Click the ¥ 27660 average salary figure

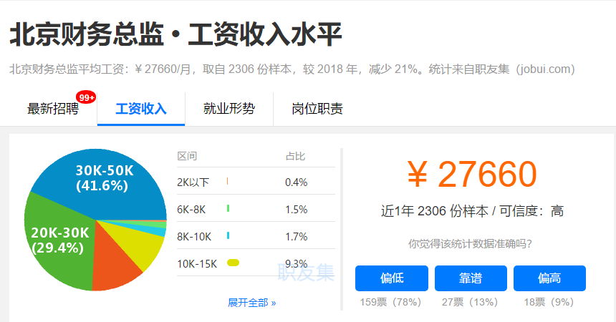pyautogui.click(x=471, y=175)
